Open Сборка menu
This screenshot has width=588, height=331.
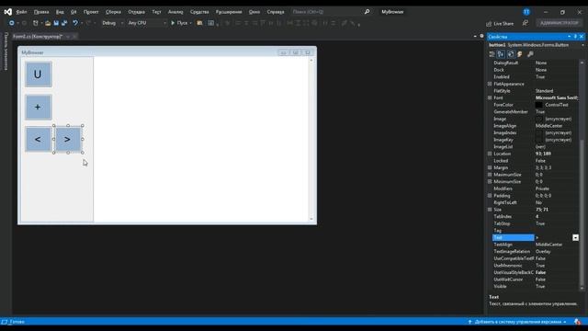pos(113,12)
